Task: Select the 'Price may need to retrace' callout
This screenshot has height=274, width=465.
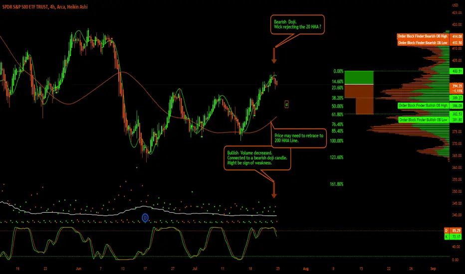Action: [299, 138]
